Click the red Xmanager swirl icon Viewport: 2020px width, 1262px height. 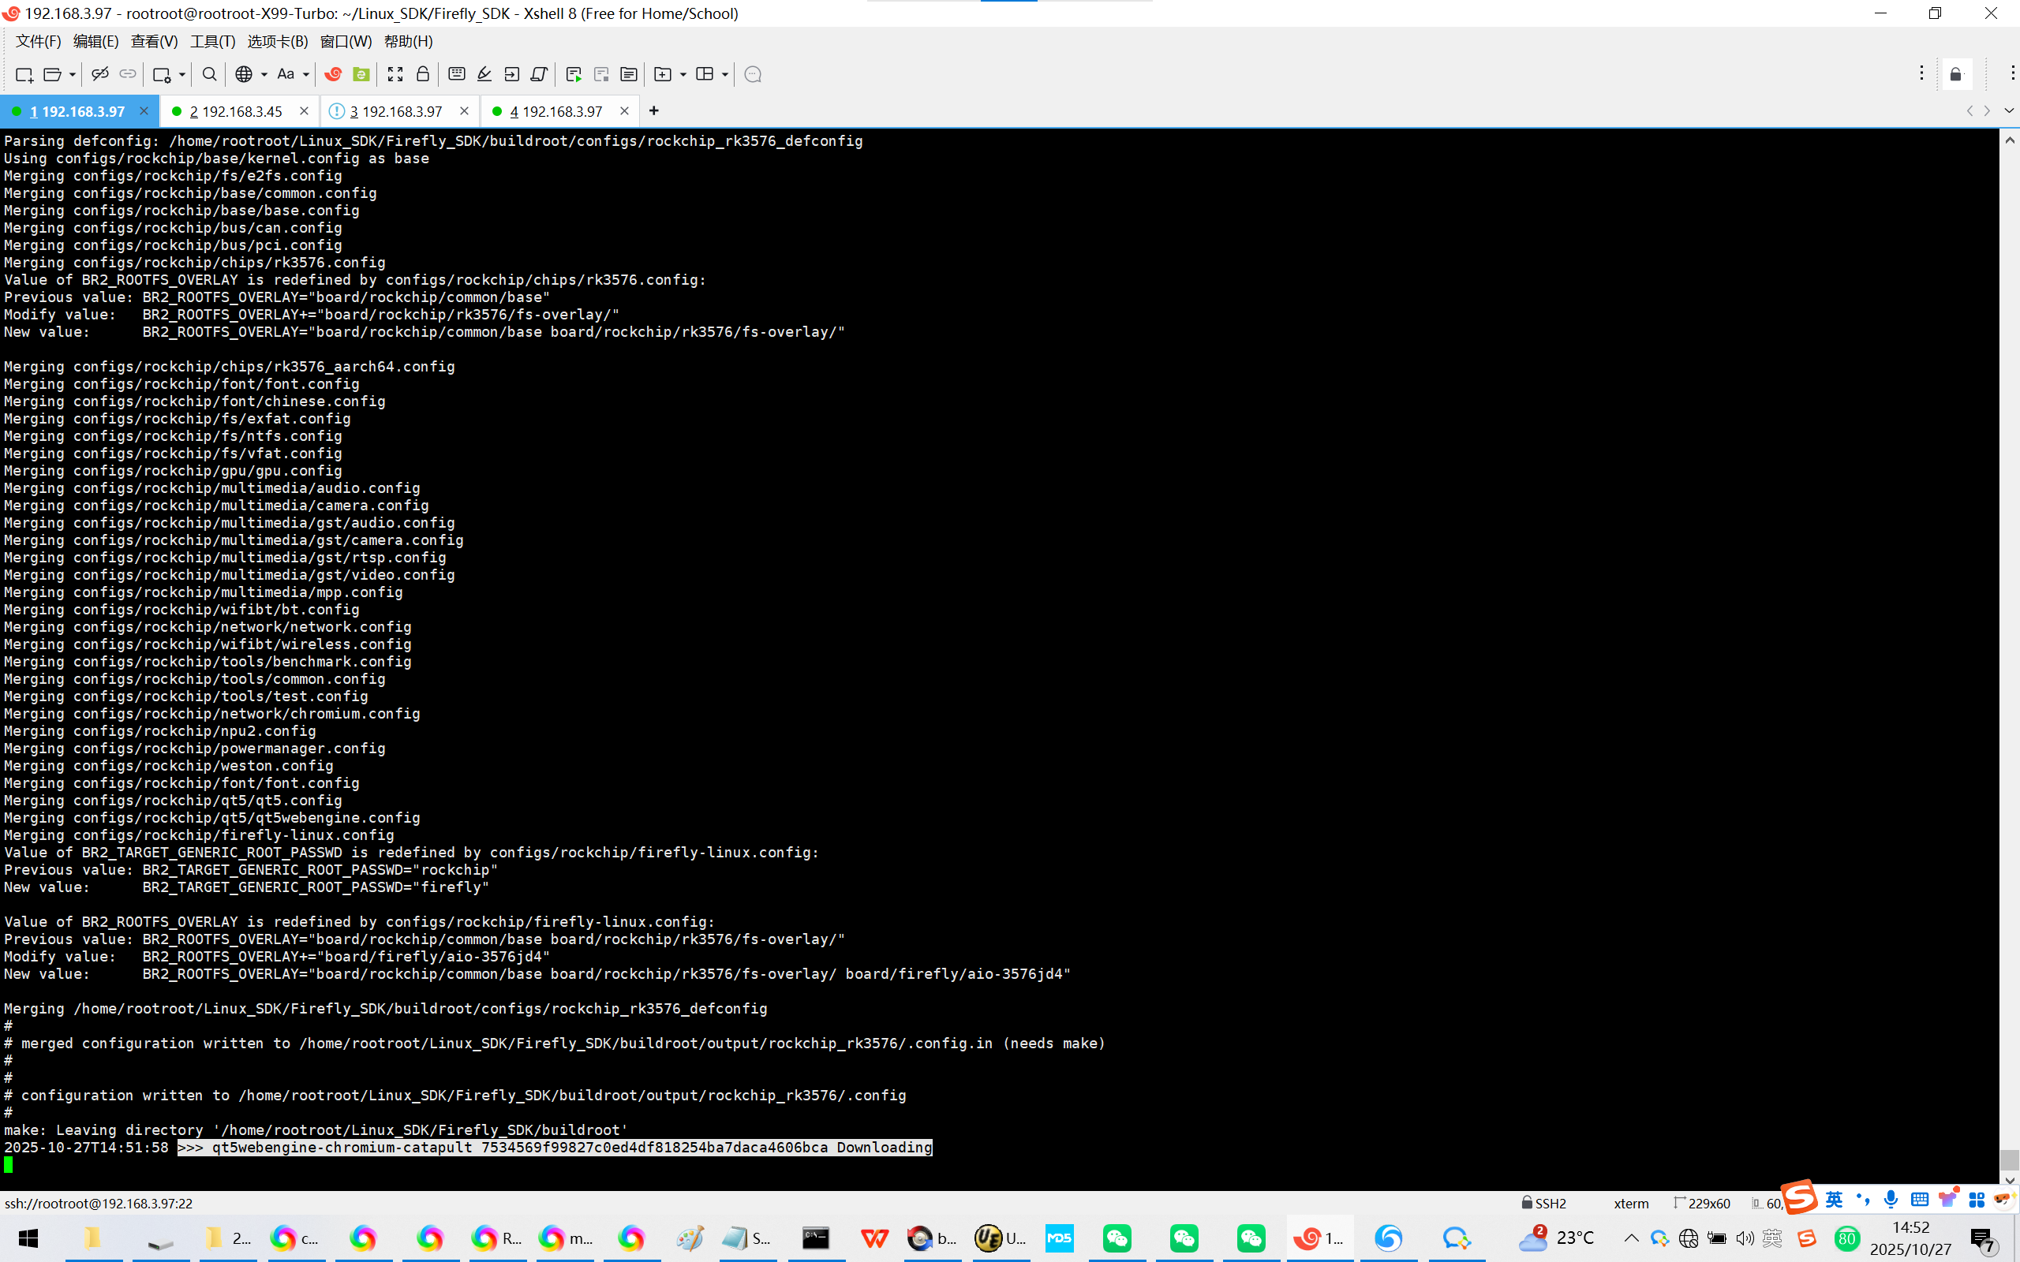333,74
